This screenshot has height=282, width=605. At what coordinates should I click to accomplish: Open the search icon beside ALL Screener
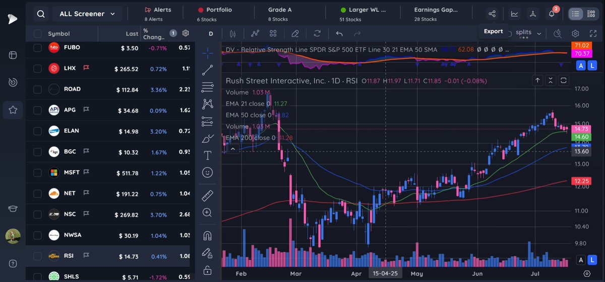[x=41, y=14]
